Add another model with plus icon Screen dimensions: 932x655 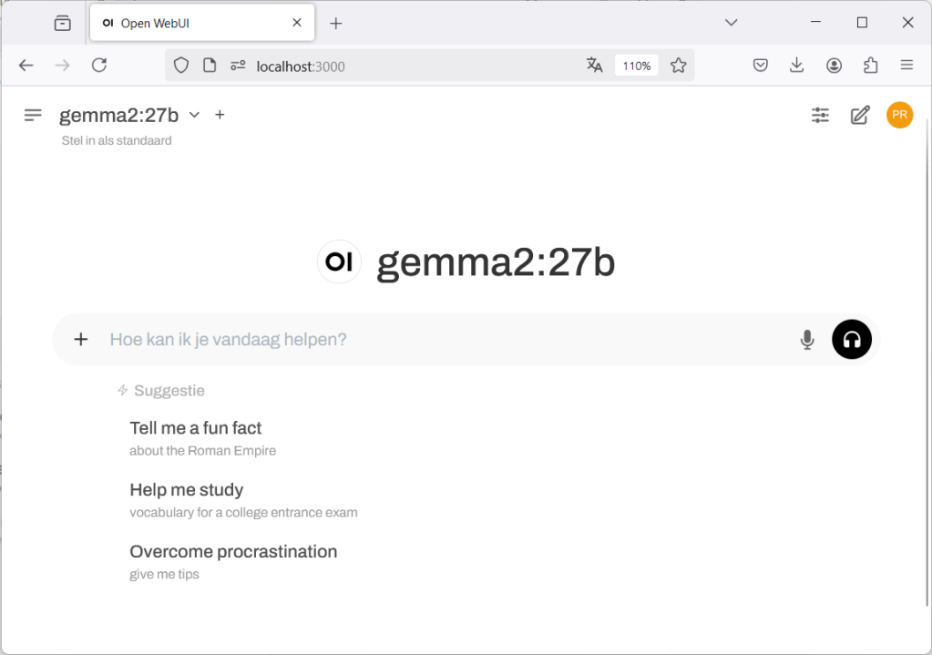[x=220, y=115]
